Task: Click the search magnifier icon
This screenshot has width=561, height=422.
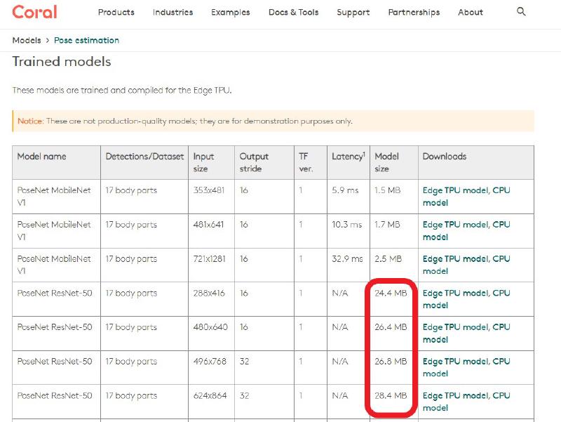Action: click(521, 12)
